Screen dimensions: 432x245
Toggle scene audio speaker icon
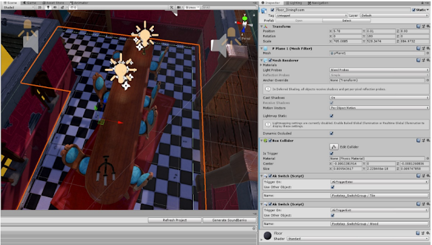[x=55, y=7]
